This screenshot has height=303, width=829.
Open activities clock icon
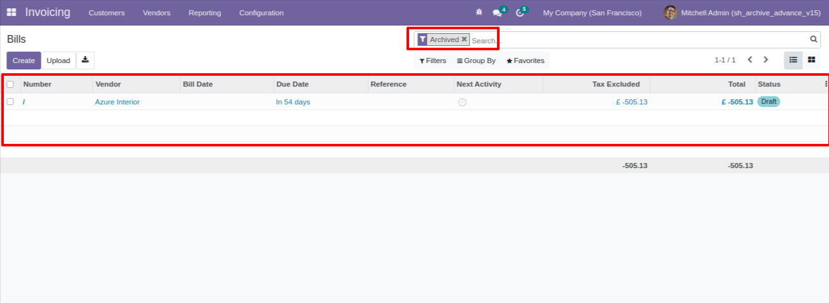519,13
